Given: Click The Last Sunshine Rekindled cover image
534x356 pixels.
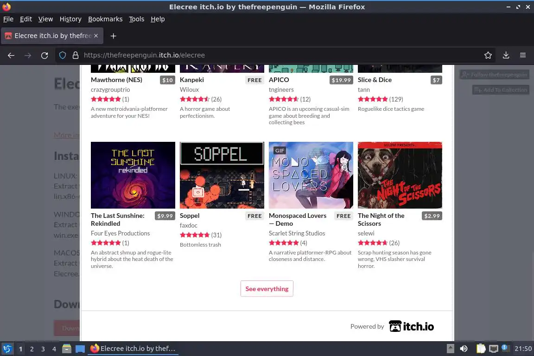Looking at the screenshot, I should 133,175.
